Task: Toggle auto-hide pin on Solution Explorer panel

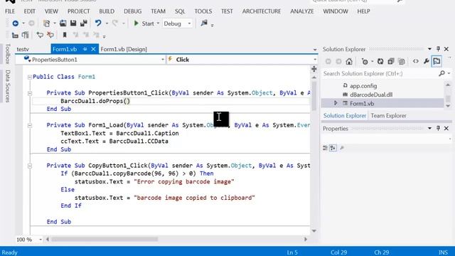Action: click(x=438, y=49)
